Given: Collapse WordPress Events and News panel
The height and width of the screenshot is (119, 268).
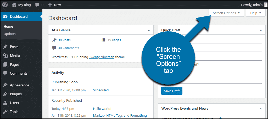Looking at the screenshot, I should (x=261, y=109).
